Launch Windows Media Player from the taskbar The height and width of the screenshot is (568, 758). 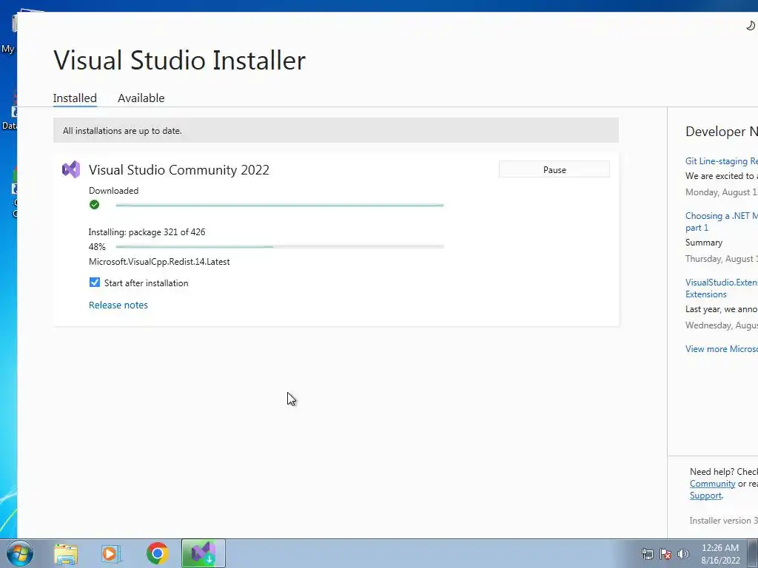click(110, 553)
